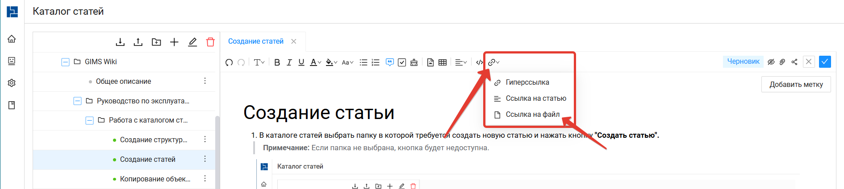Click the Bold formatting icon

(x=277, y=62)
